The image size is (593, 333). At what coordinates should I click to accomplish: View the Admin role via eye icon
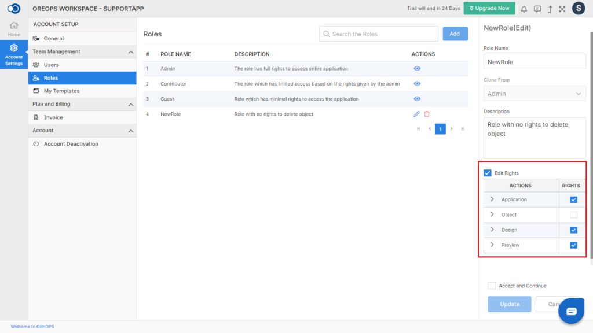tap(417, 68)
